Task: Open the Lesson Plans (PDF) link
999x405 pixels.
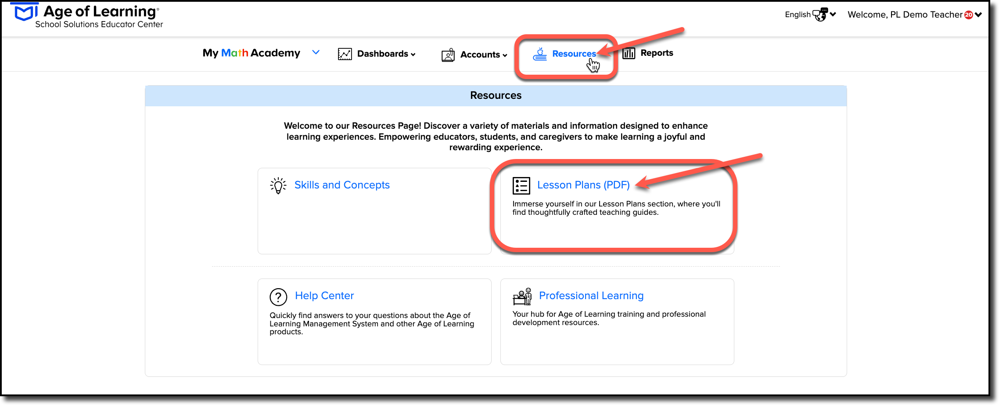Action: pyautogui.click(x=583, y=185)
